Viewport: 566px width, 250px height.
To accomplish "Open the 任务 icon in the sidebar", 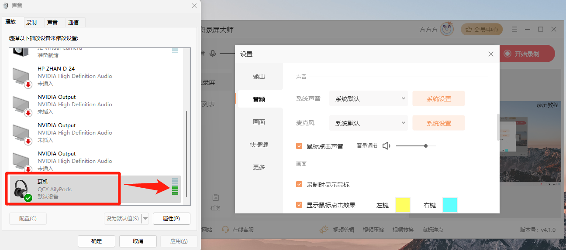I will [x=215, y=198].
